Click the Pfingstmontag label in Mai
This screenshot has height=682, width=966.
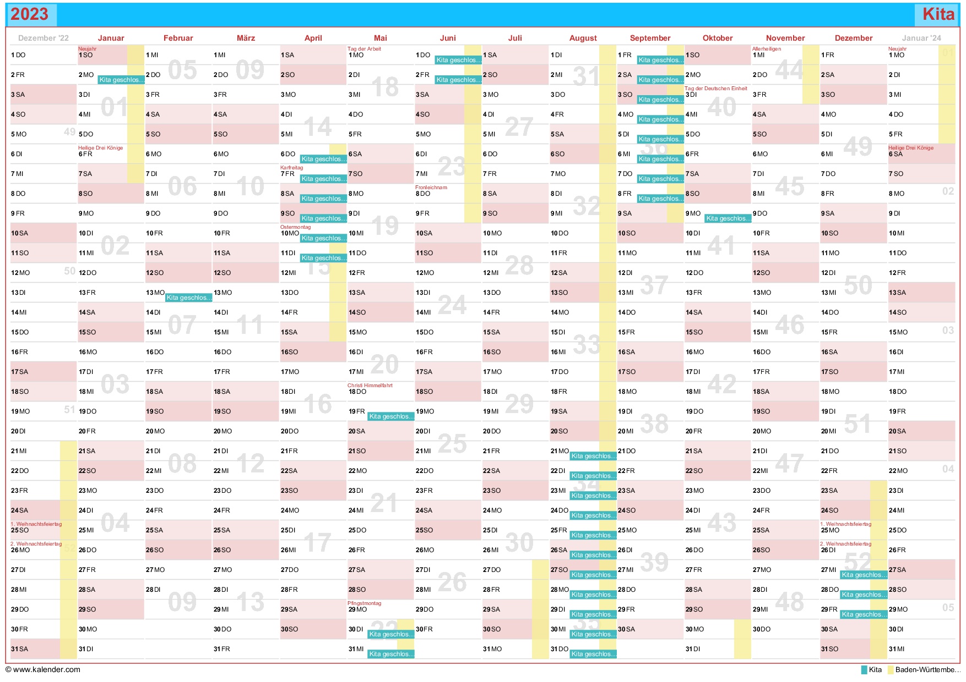pyautogui.click(x=364, y=603)
